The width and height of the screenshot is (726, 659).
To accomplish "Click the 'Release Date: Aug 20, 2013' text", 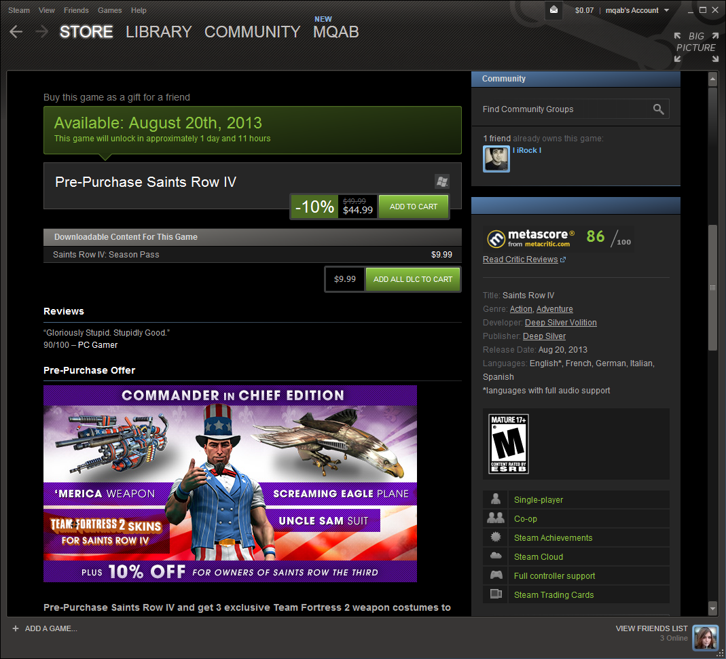I will [x=534, y=350].
